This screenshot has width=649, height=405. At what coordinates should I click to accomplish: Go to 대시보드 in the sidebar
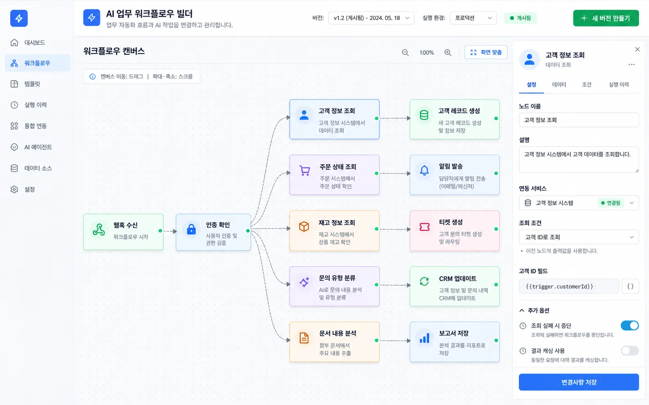point(38,42)
